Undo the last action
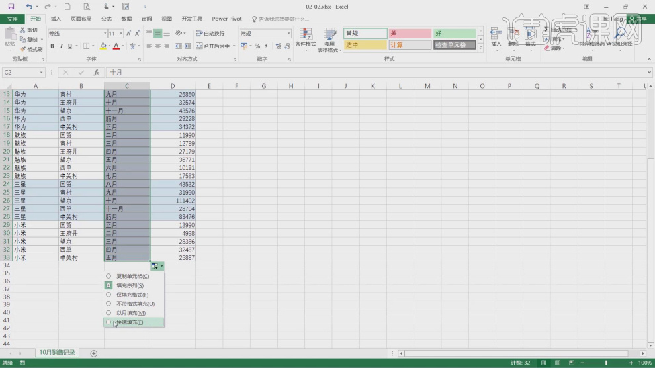655x368 pixels. [29, 6]
